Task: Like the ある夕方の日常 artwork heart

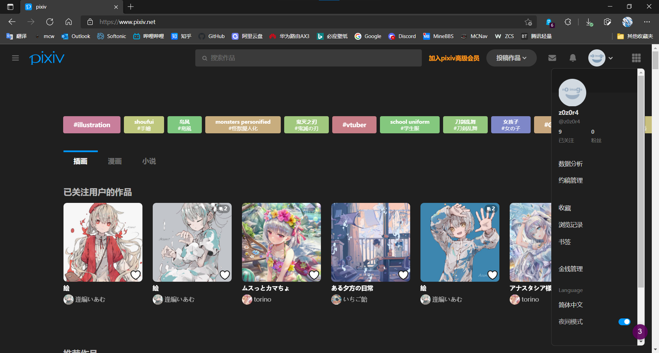Action: (403, 275)
